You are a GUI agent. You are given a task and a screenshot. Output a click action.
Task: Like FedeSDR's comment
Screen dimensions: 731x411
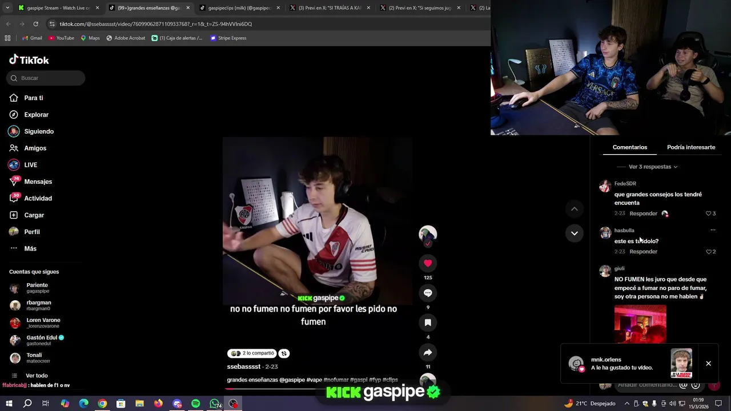[709, 213]
